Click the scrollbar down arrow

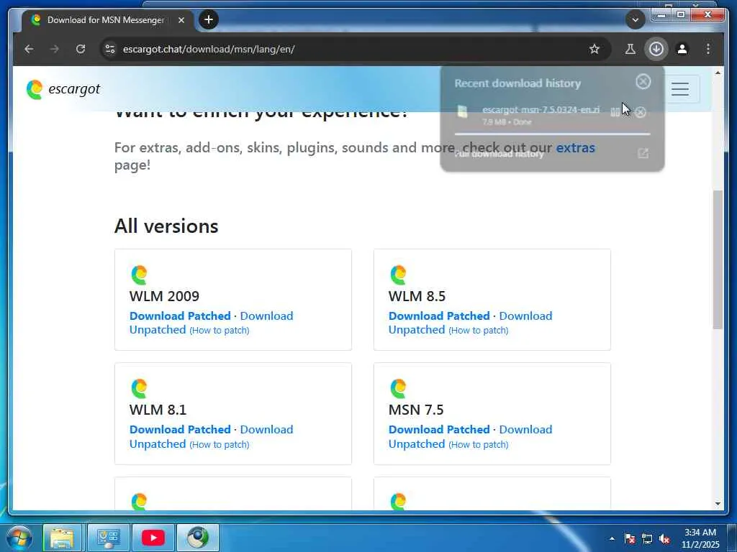718,504
